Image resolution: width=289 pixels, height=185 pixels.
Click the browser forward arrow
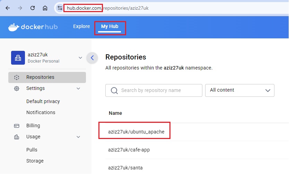pos(20,8)
